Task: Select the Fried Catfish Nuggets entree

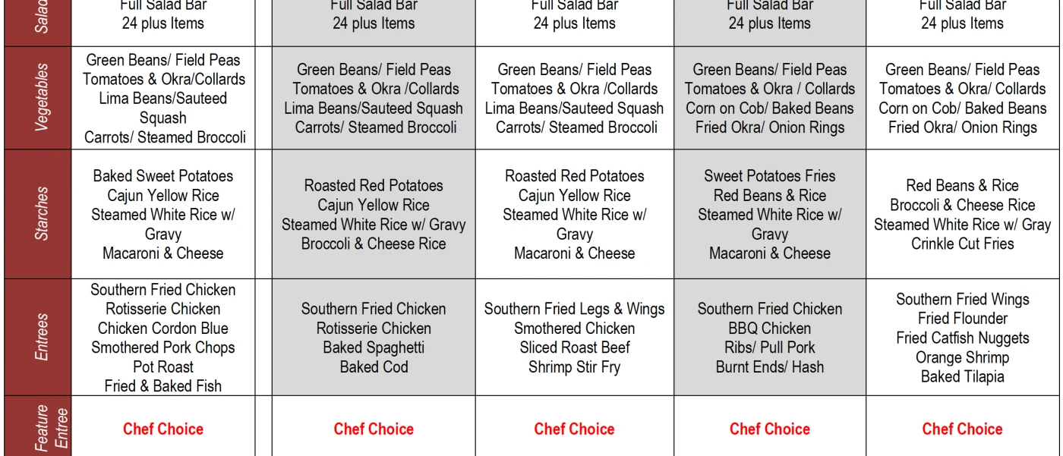Action: coord(962,338)
